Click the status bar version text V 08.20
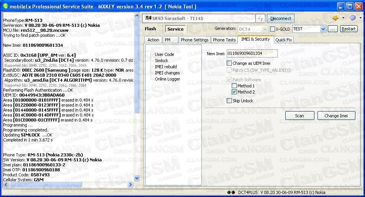The width and height of the screenshot is (365, 197). pyautogui.click(x=293, y=192)
